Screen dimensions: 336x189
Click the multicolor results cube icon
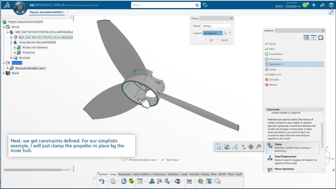[x=131, y=181]
